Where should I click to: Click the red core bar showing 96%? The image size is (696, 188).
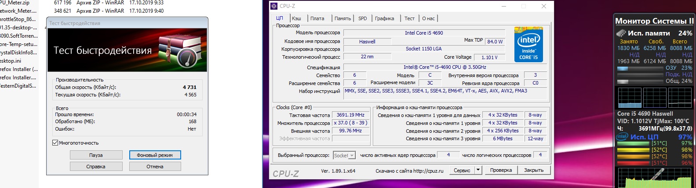[634, 163]
